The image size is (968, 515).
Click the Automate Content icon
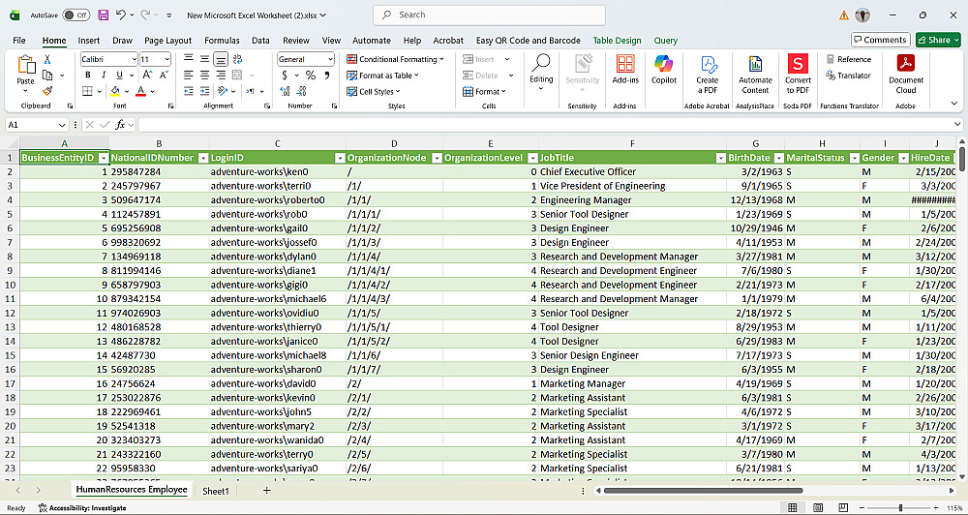(755, 69)
